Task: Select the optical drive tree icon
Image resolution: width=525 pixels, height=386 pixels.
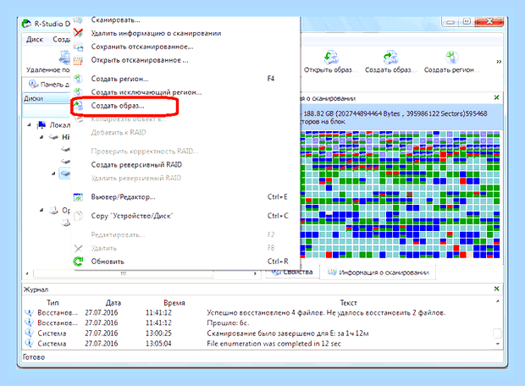Action: pyautogui.click(x=53, y=210)
